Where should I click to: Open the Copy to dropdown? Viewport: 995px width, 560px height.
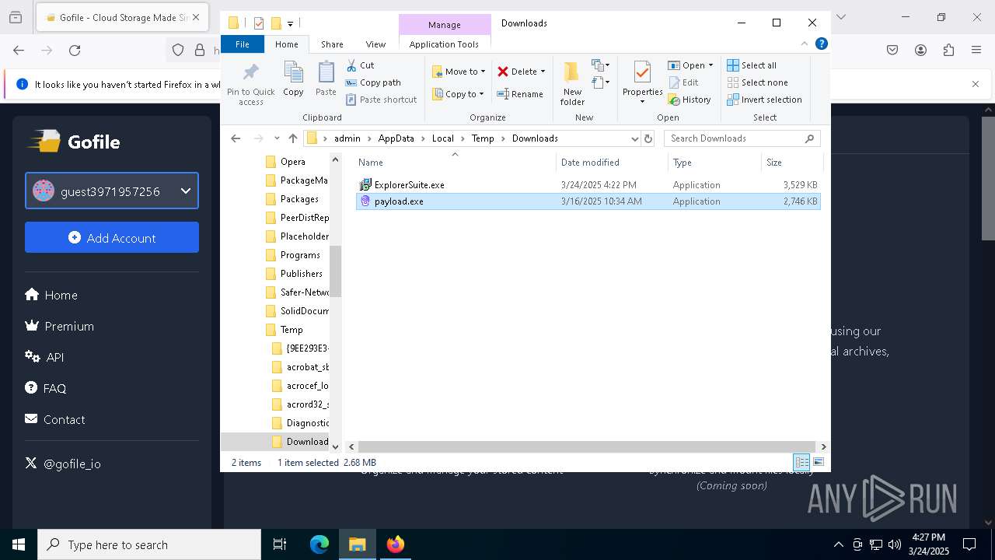click(458, 94)
